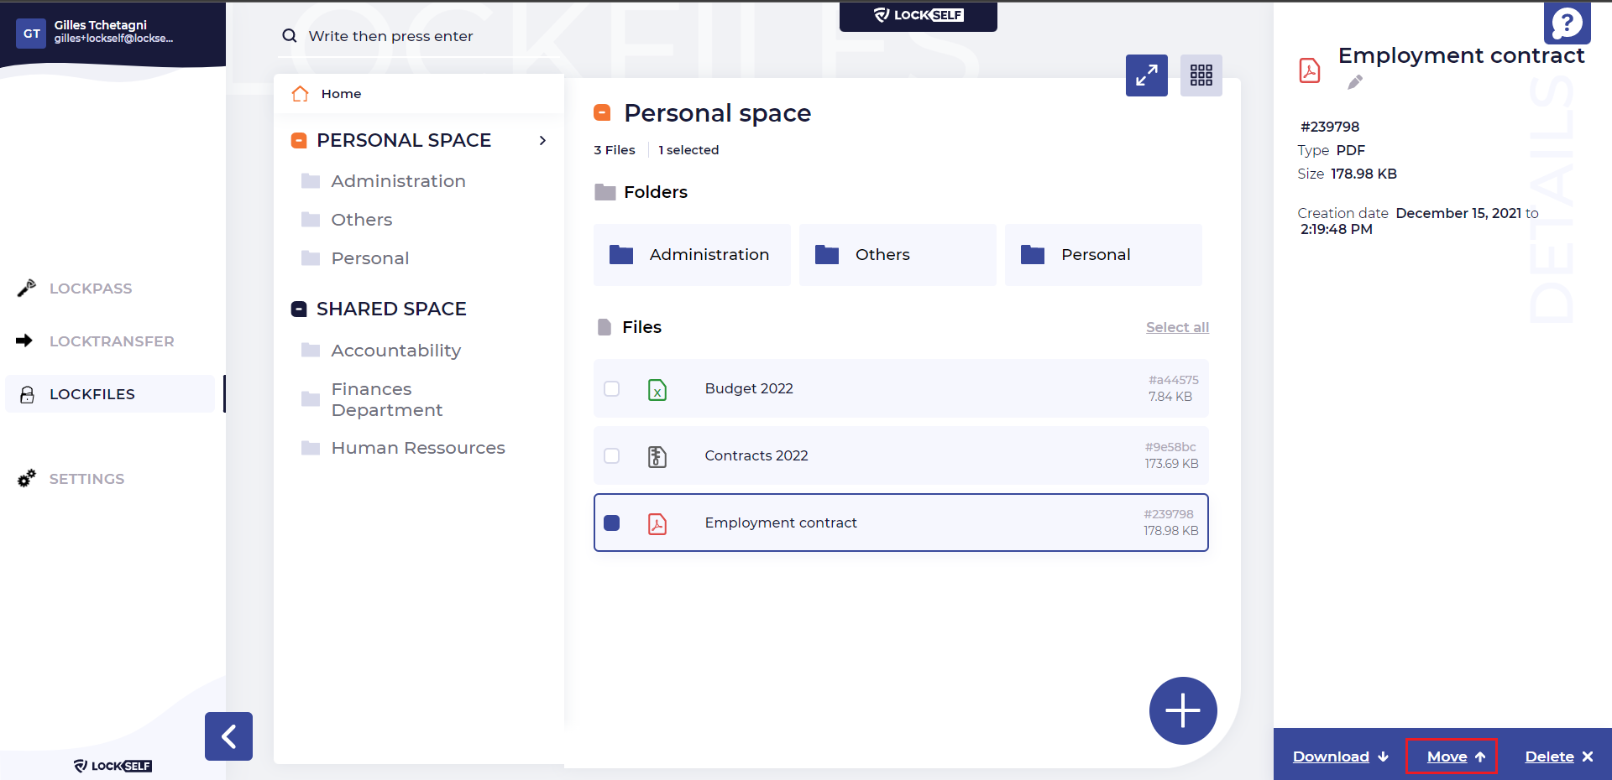Click the expand fullscreen arrows icon

[x=1146, y=75]
